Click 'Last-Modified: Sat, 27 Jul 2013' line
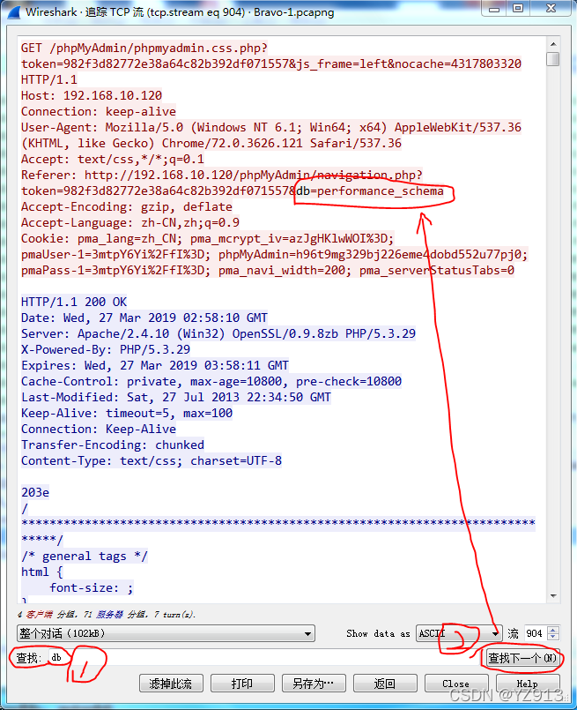The image size is (577, 710). click(x=176, y=397)
